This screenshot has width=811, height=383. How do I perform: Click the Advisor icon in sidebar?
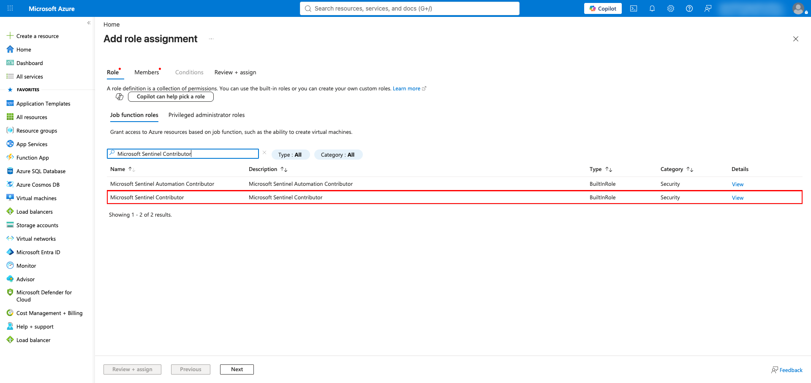10,279
